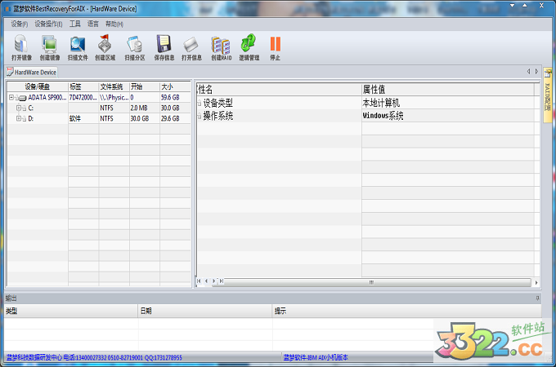Click the 标签 column header
556x367 pixels.
tap(83, 86)
